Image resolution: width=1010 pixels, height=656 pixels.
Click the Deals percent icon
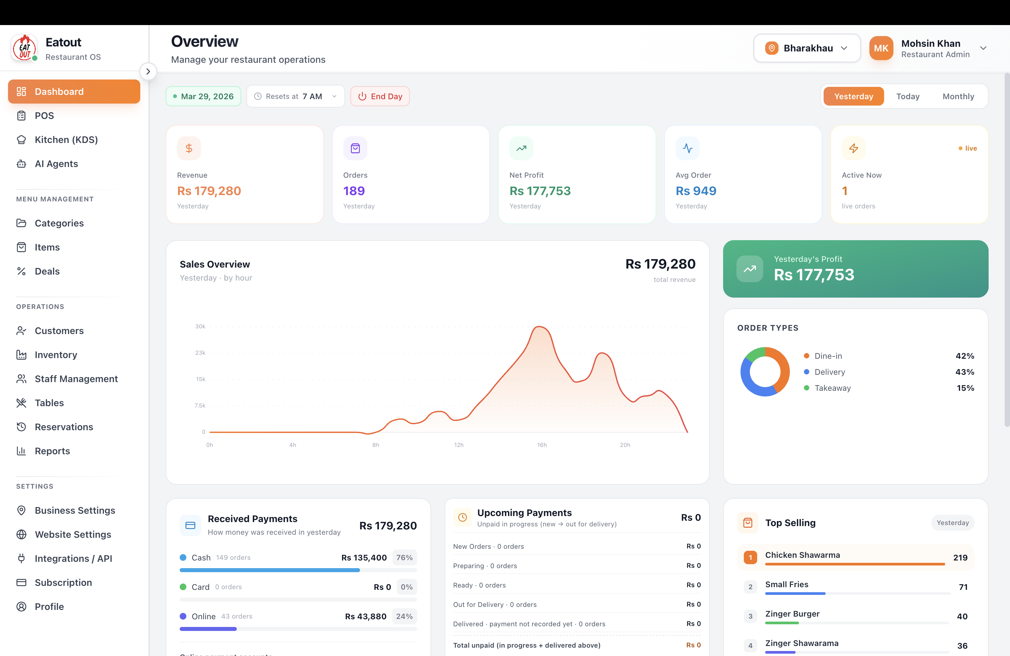coord(21,271)
